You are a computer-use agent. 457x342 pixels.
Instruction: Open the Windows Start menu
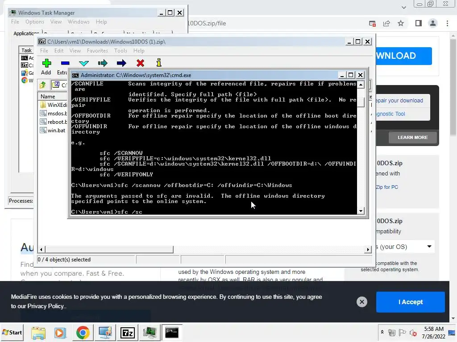(12, 332)
